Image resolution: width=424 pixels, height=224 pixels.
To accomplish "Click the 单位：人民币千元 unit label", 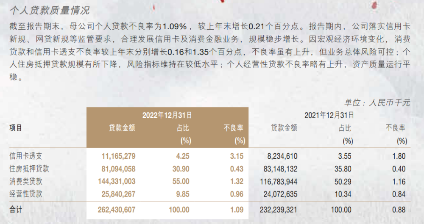I will click(377, 102).
